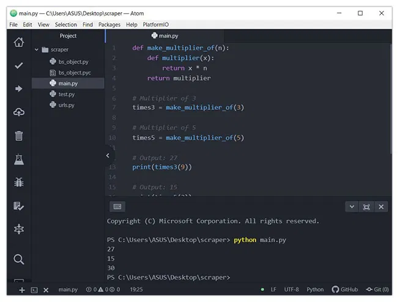
Task: Hide terminal panel with down chevron
Action: click(352, 207)
